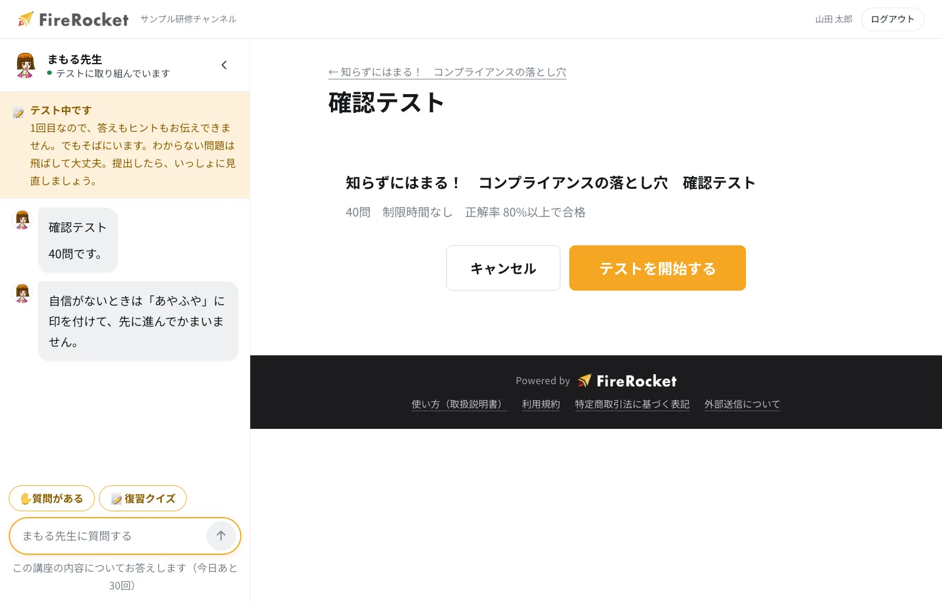Go back via 知らずにはまる！ コンプライアンスの落とし穴 link
Image resolution: width=942 pixels, height=603 pixels.
(447, 72)
